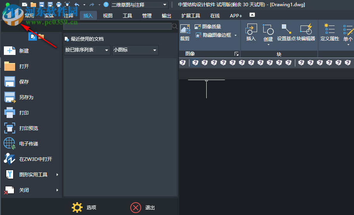Click the Redo arrow icon
This screenshot has width=354, height=215.
point(92,5)
